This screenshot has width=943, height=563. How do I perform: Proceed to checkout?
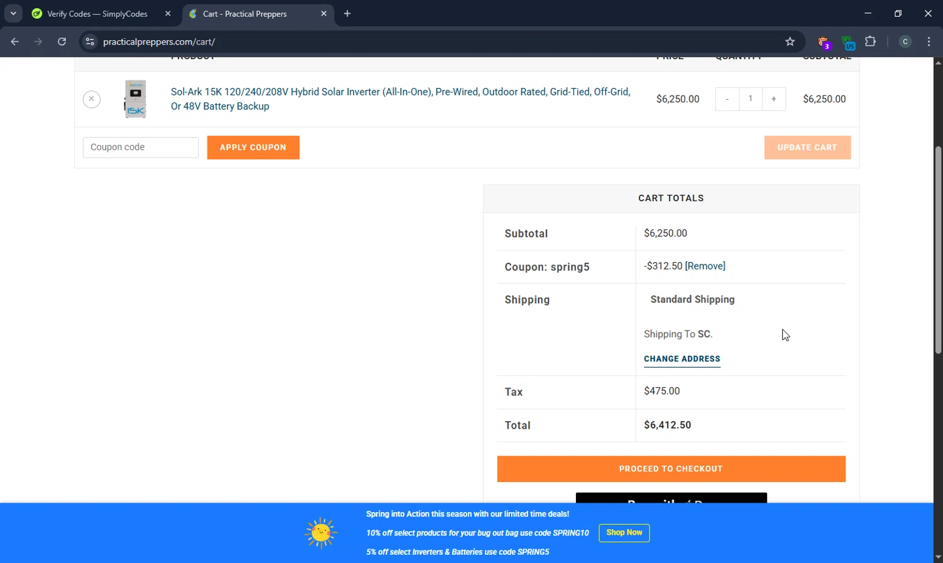671,469
